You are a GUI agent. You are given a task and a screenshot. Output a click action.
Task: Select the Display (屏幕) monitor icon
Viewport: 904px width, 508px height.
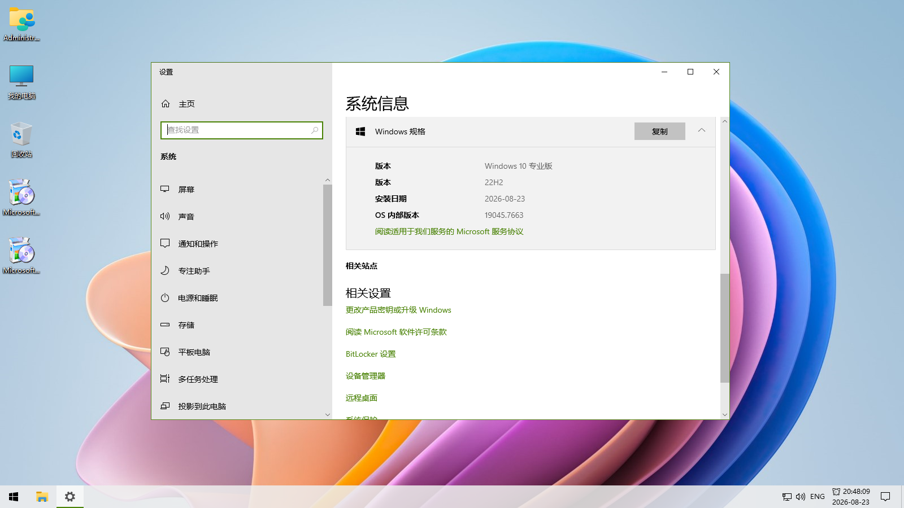(165, 189)
